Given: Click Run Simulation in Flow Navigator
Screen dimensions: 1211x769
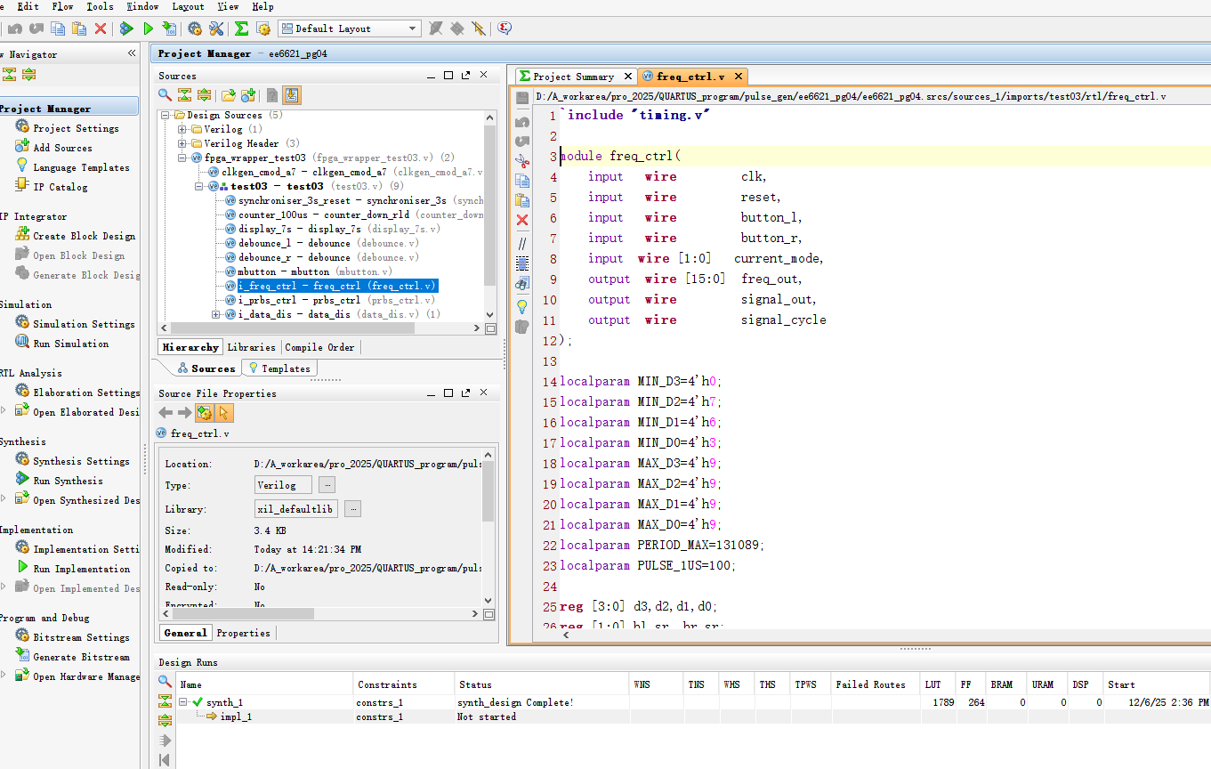Looking at the screenshot, I should 71,344.
